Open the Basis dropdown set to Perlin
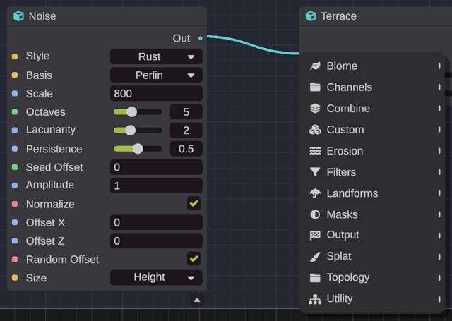This screenshot has width=452, height=321. pyautogui.click(x=156, y=75)
